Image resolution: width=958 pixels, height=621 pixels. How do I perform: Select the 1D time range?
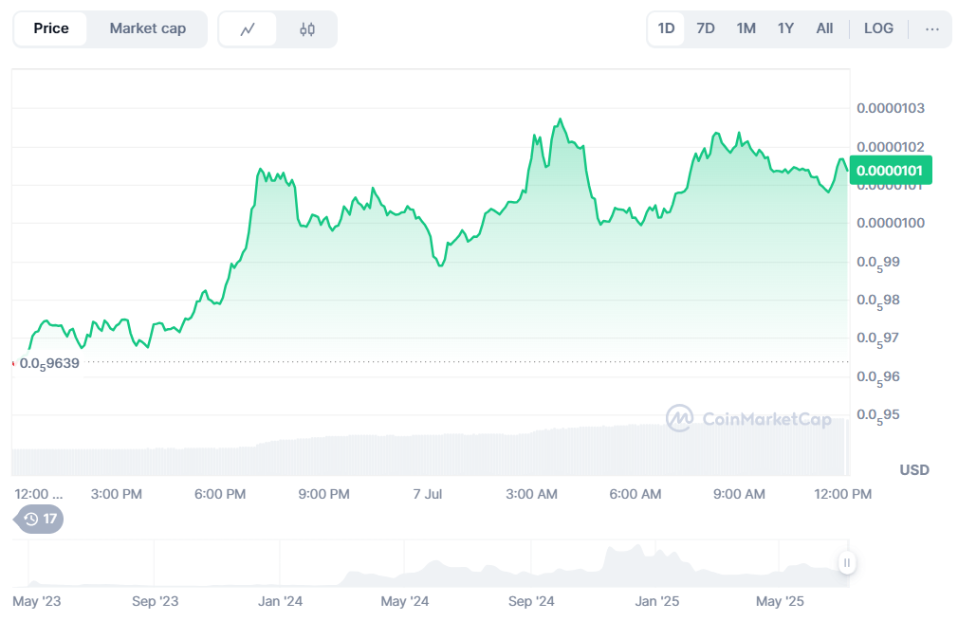pyautogui.click(x=666, y=28)
